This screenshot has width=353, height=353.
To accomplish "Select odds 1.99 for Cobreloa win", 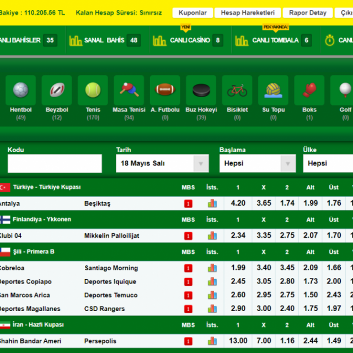I will tap(238, 268).
